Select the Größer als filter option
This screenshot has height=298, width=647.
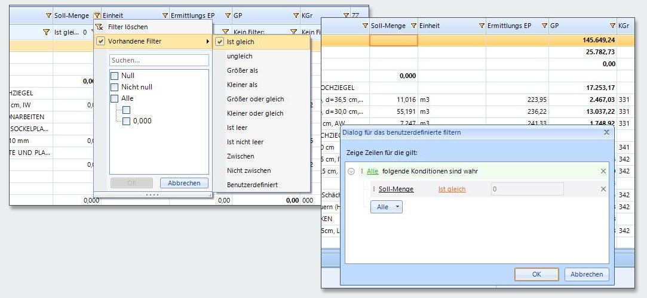(242, 70)
